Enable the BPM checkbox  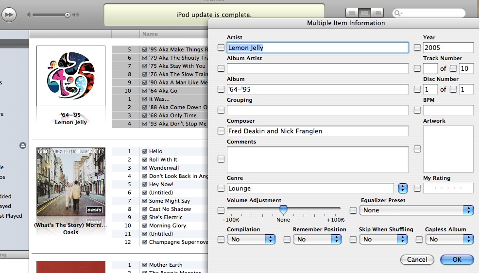point(417,110)
